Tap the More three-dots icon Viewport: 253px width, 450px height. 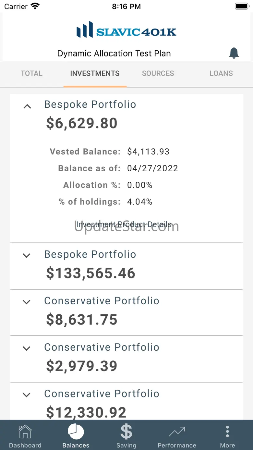[x=227, y=432]
